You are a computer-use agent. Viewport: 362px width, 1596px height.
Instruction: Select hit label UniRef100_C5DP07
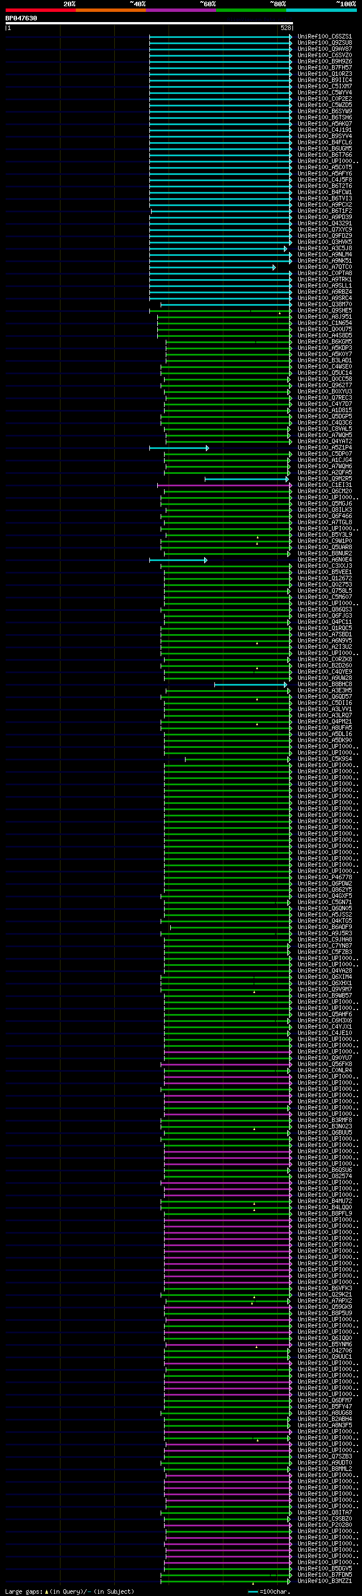tap(324, 453)
